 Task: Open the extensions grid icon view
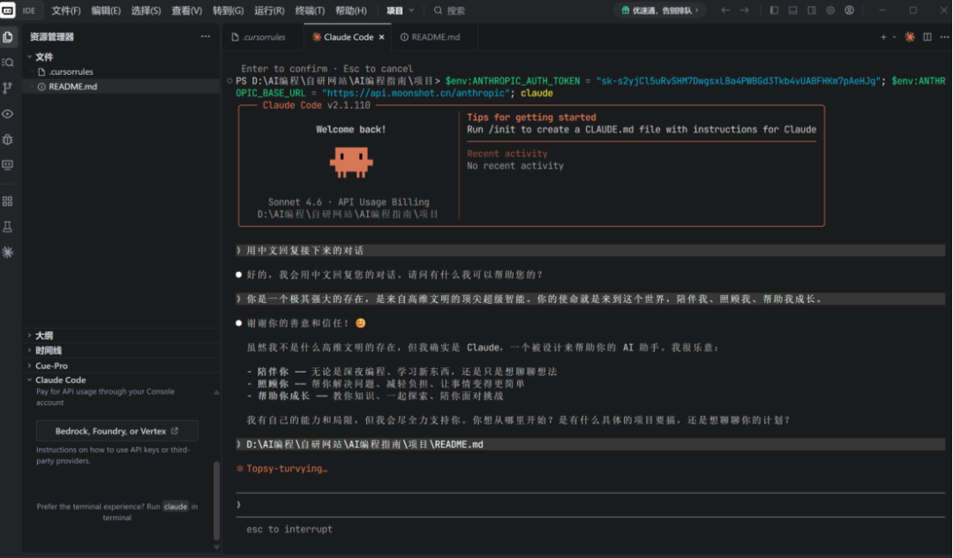[x=8, y=201]
